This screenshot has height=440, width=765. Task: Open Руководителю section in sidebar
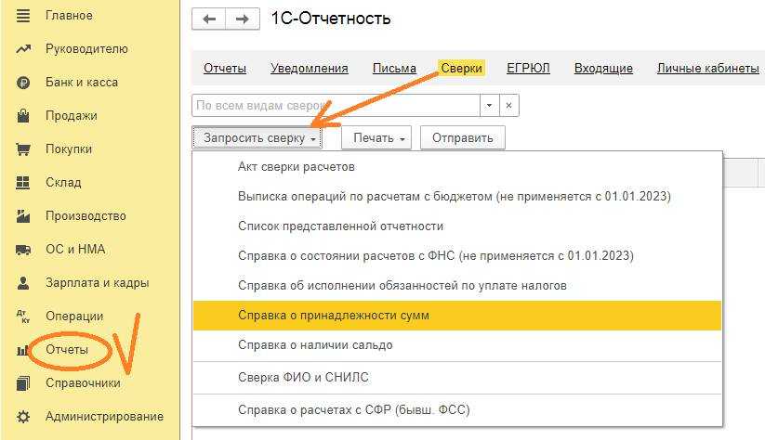(86, 49)
